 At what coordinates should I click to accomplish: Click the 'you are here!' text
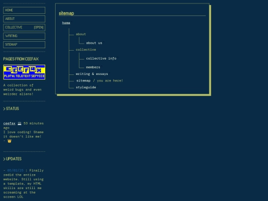click(x=110, y=81)
